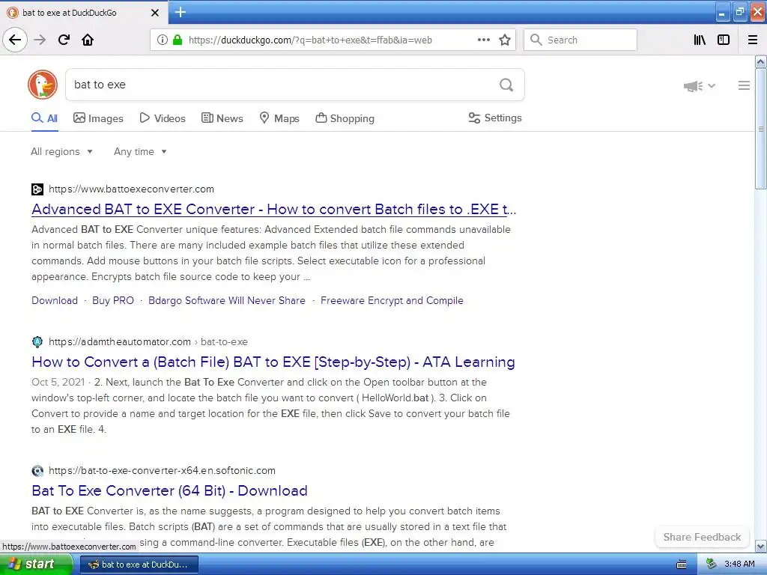Click the scrollbar down arrow
Screen dimensions: 767x575
[761, 546]
